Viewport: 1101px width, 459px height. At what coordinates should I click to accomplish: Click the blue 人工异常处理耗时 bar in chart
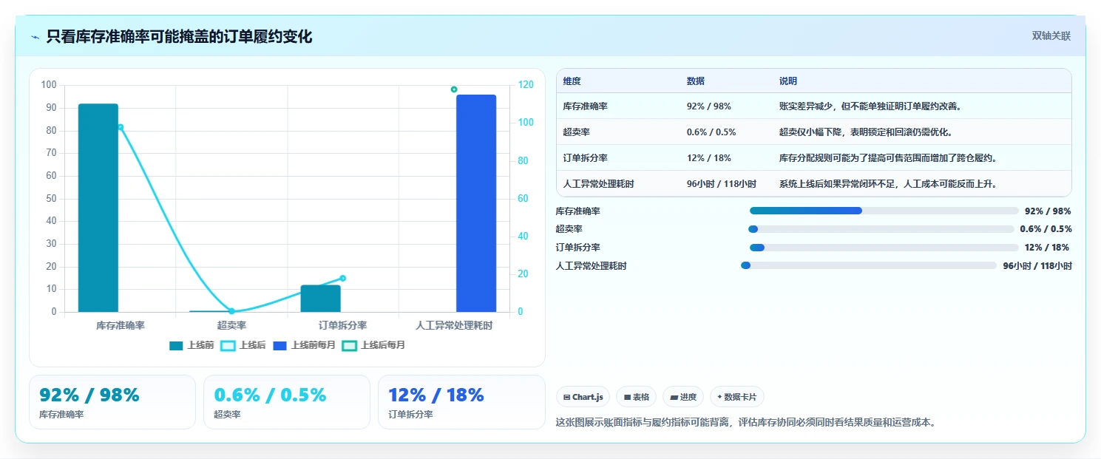(476, 203)
